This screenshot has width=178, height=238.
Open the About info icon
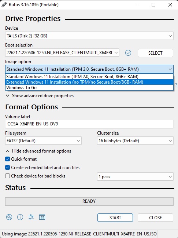coord(20,217)
